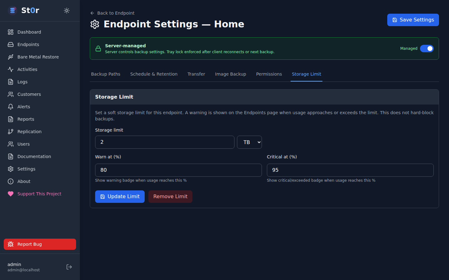This screenshot has height=280, width=449.
Task: Click the bug icon in Report Bug
Action: (x=11, y=244)
